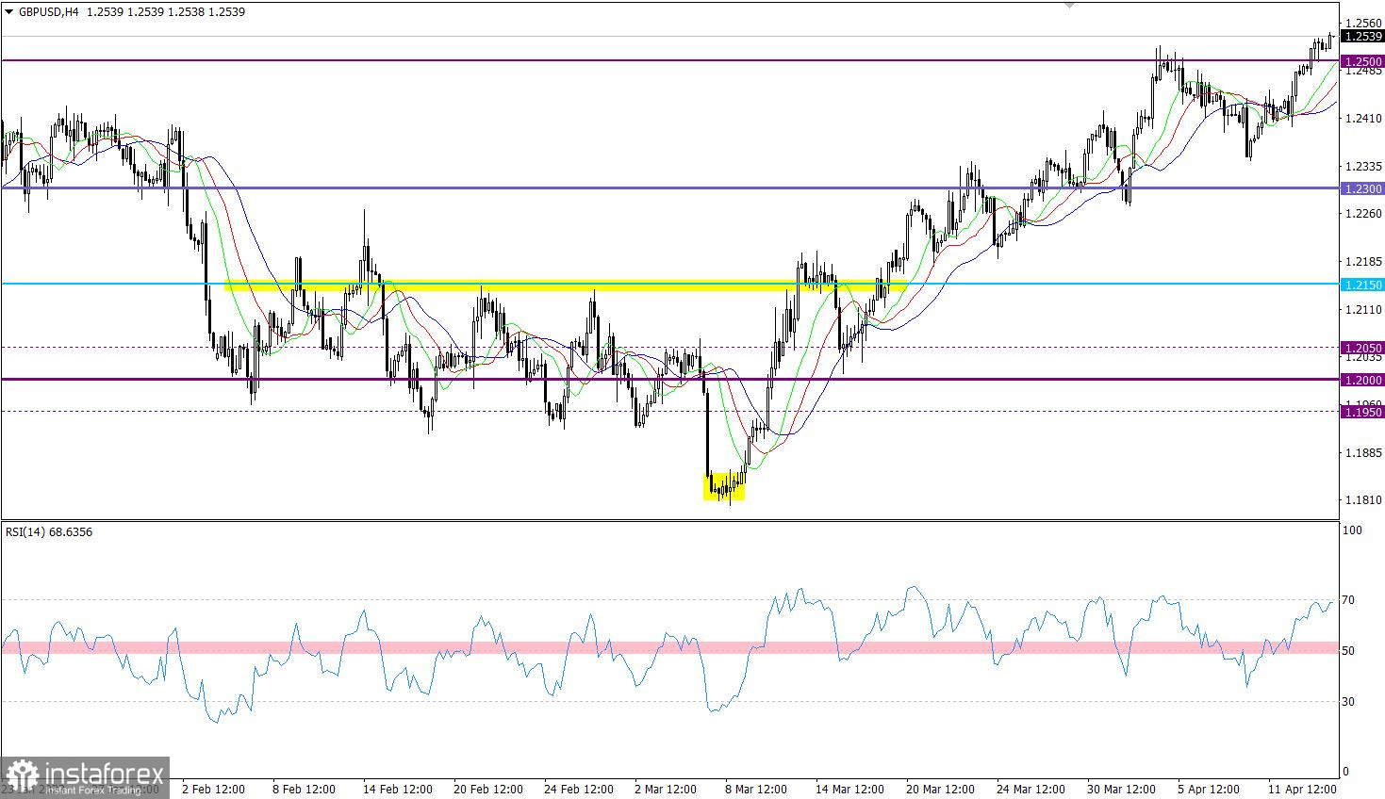Select the 14 Mar 12:00 time label

tap(850, 790)
